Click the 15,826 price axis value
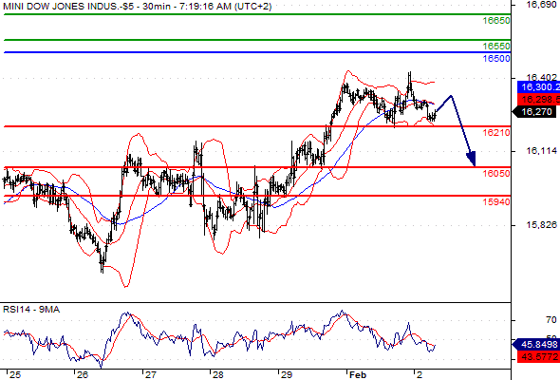This screenshot has height=380, width=560. click(x=541, y=225)
